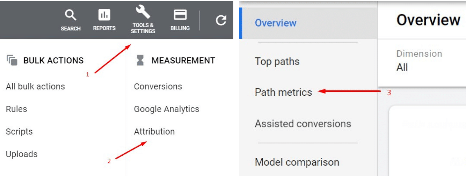This screenshot has height=176, width=466.
Task: Open the Search magnifier icon
Action: tap(71, 15)
